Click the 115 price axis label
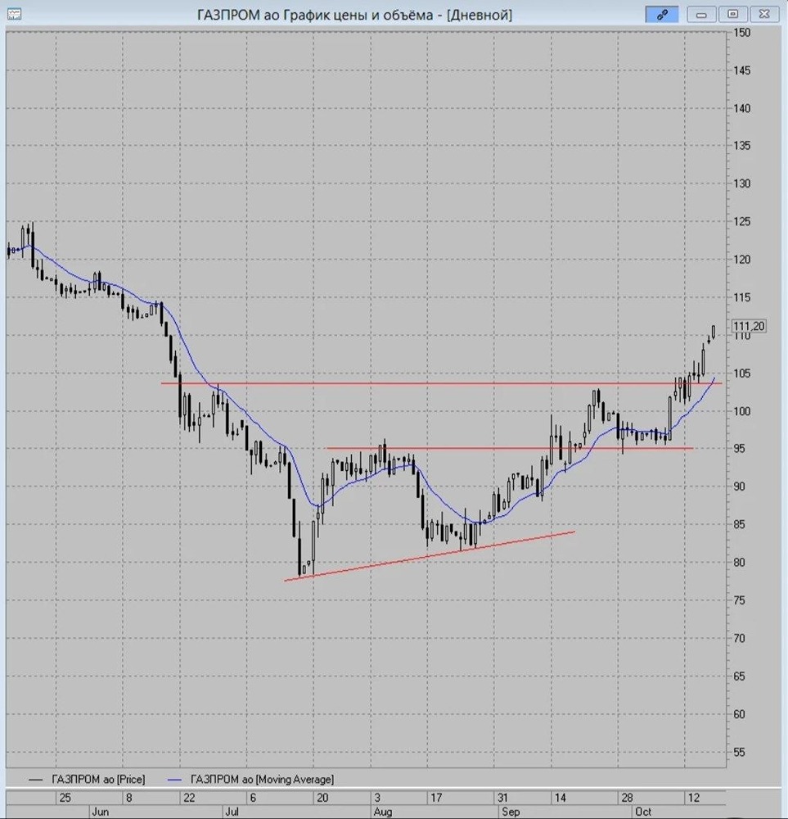This screenshot has width=788, height=819. 741,298
